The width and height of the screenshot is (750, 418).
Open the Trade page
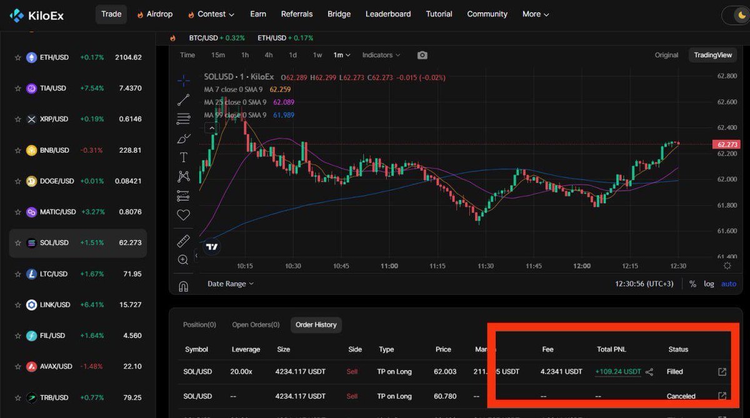(x=111, y=14)
